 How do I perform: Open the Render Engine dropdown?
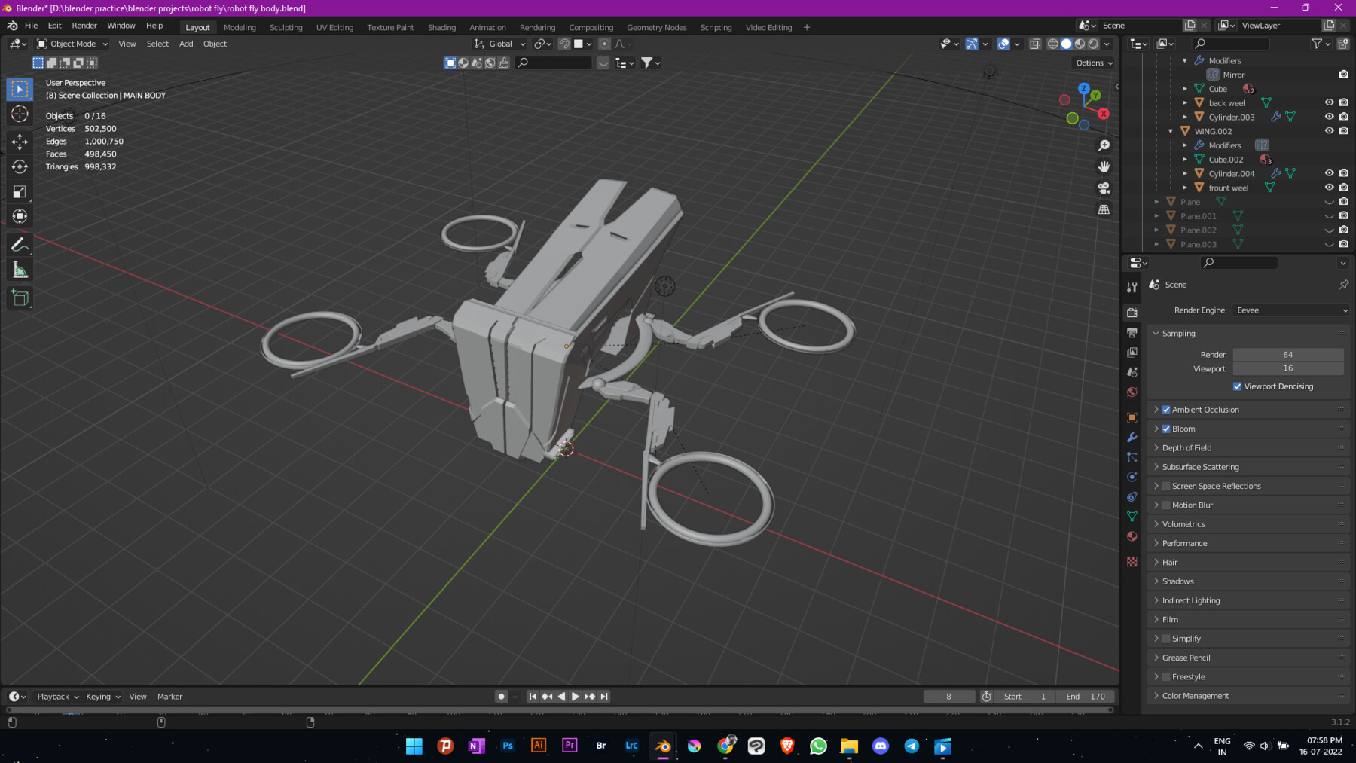(1290, 310)
